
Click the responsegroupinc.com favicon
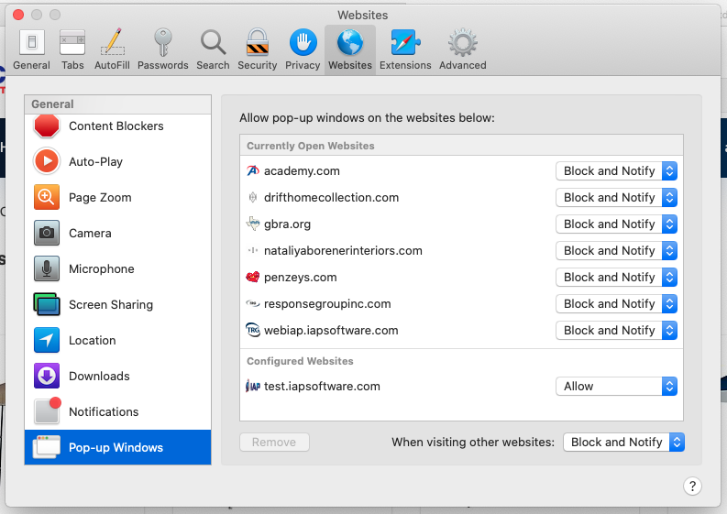[x=253, y=303]
